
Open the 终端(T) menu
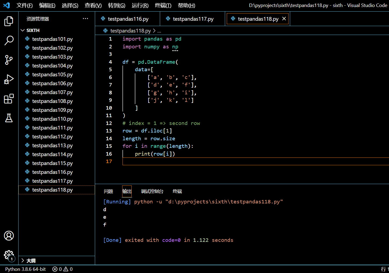coord(163,5)
